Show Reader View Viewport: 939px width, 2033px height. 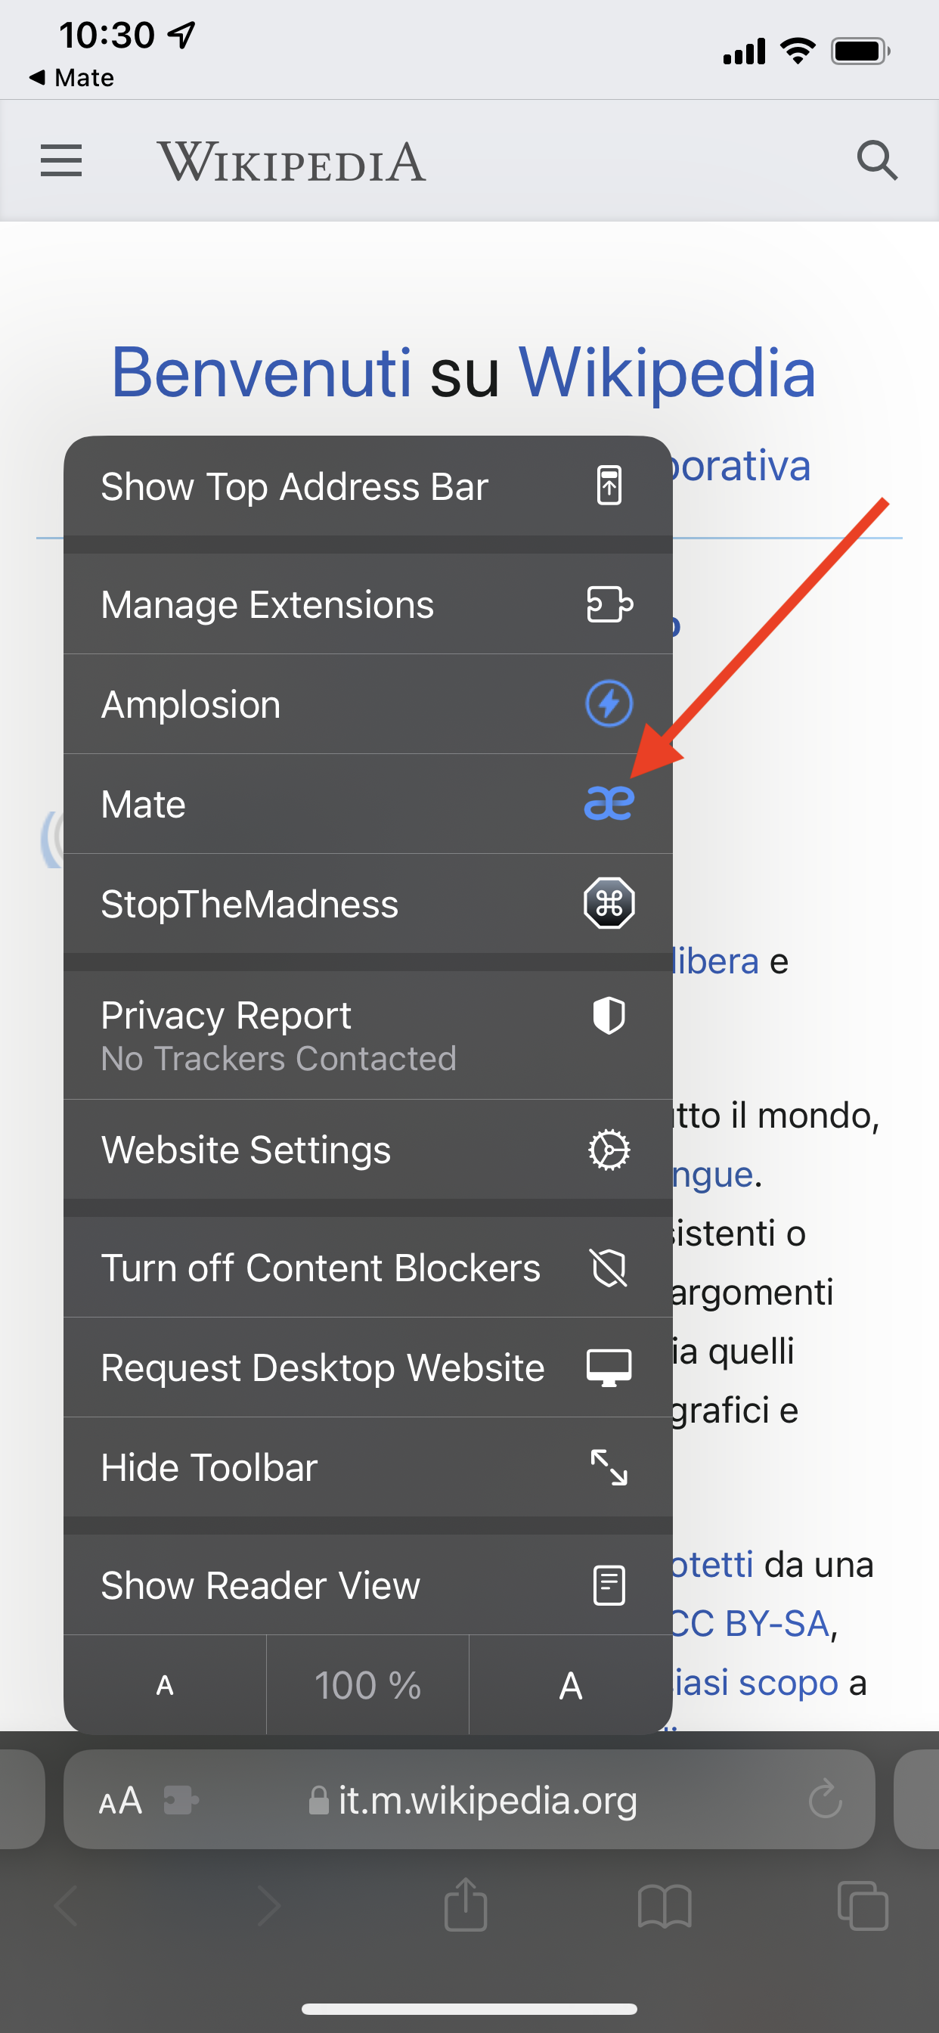[367, 1585]
